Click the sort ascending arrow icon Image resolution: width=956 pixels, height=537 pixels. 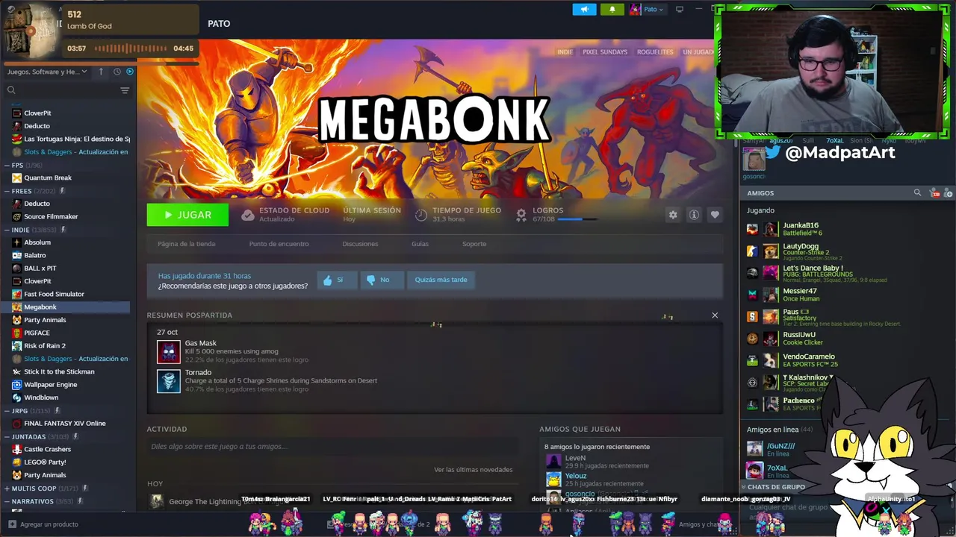101,72
